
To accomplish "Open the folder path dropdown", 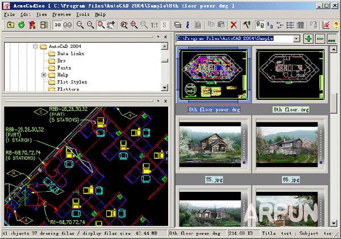I will pos(297,39).
